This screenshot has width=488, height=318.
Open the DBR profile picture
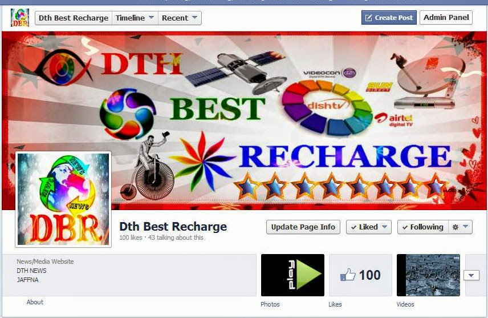[x=63, y=199]
